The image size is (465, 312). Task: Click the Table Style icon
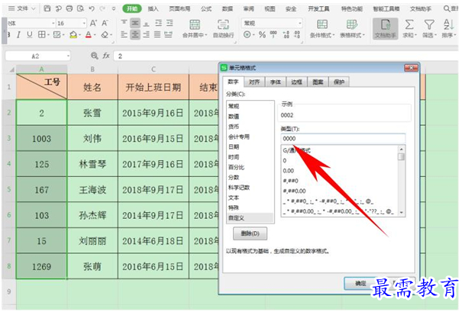pos(352,24)
